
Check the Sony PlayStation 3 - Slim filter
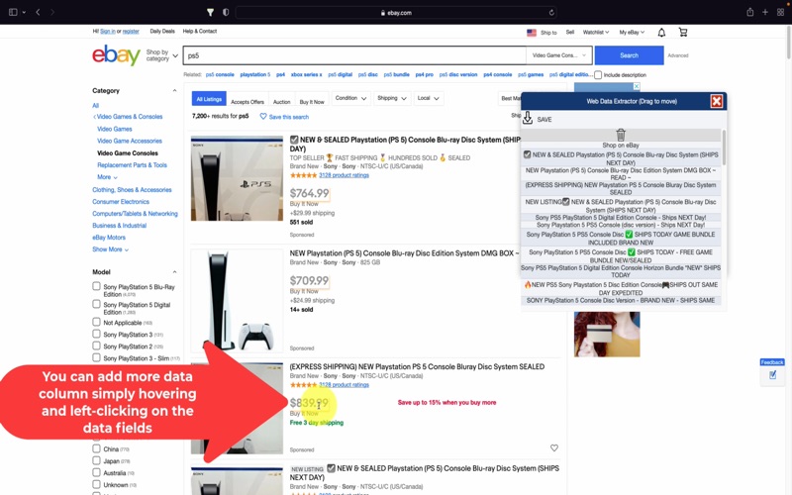pyautogui.click(x=96, y=357)
